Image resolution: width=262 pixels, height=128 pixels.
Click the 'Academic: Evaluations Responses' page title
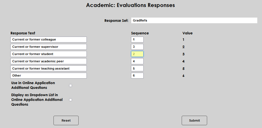[x=130, y=5]
